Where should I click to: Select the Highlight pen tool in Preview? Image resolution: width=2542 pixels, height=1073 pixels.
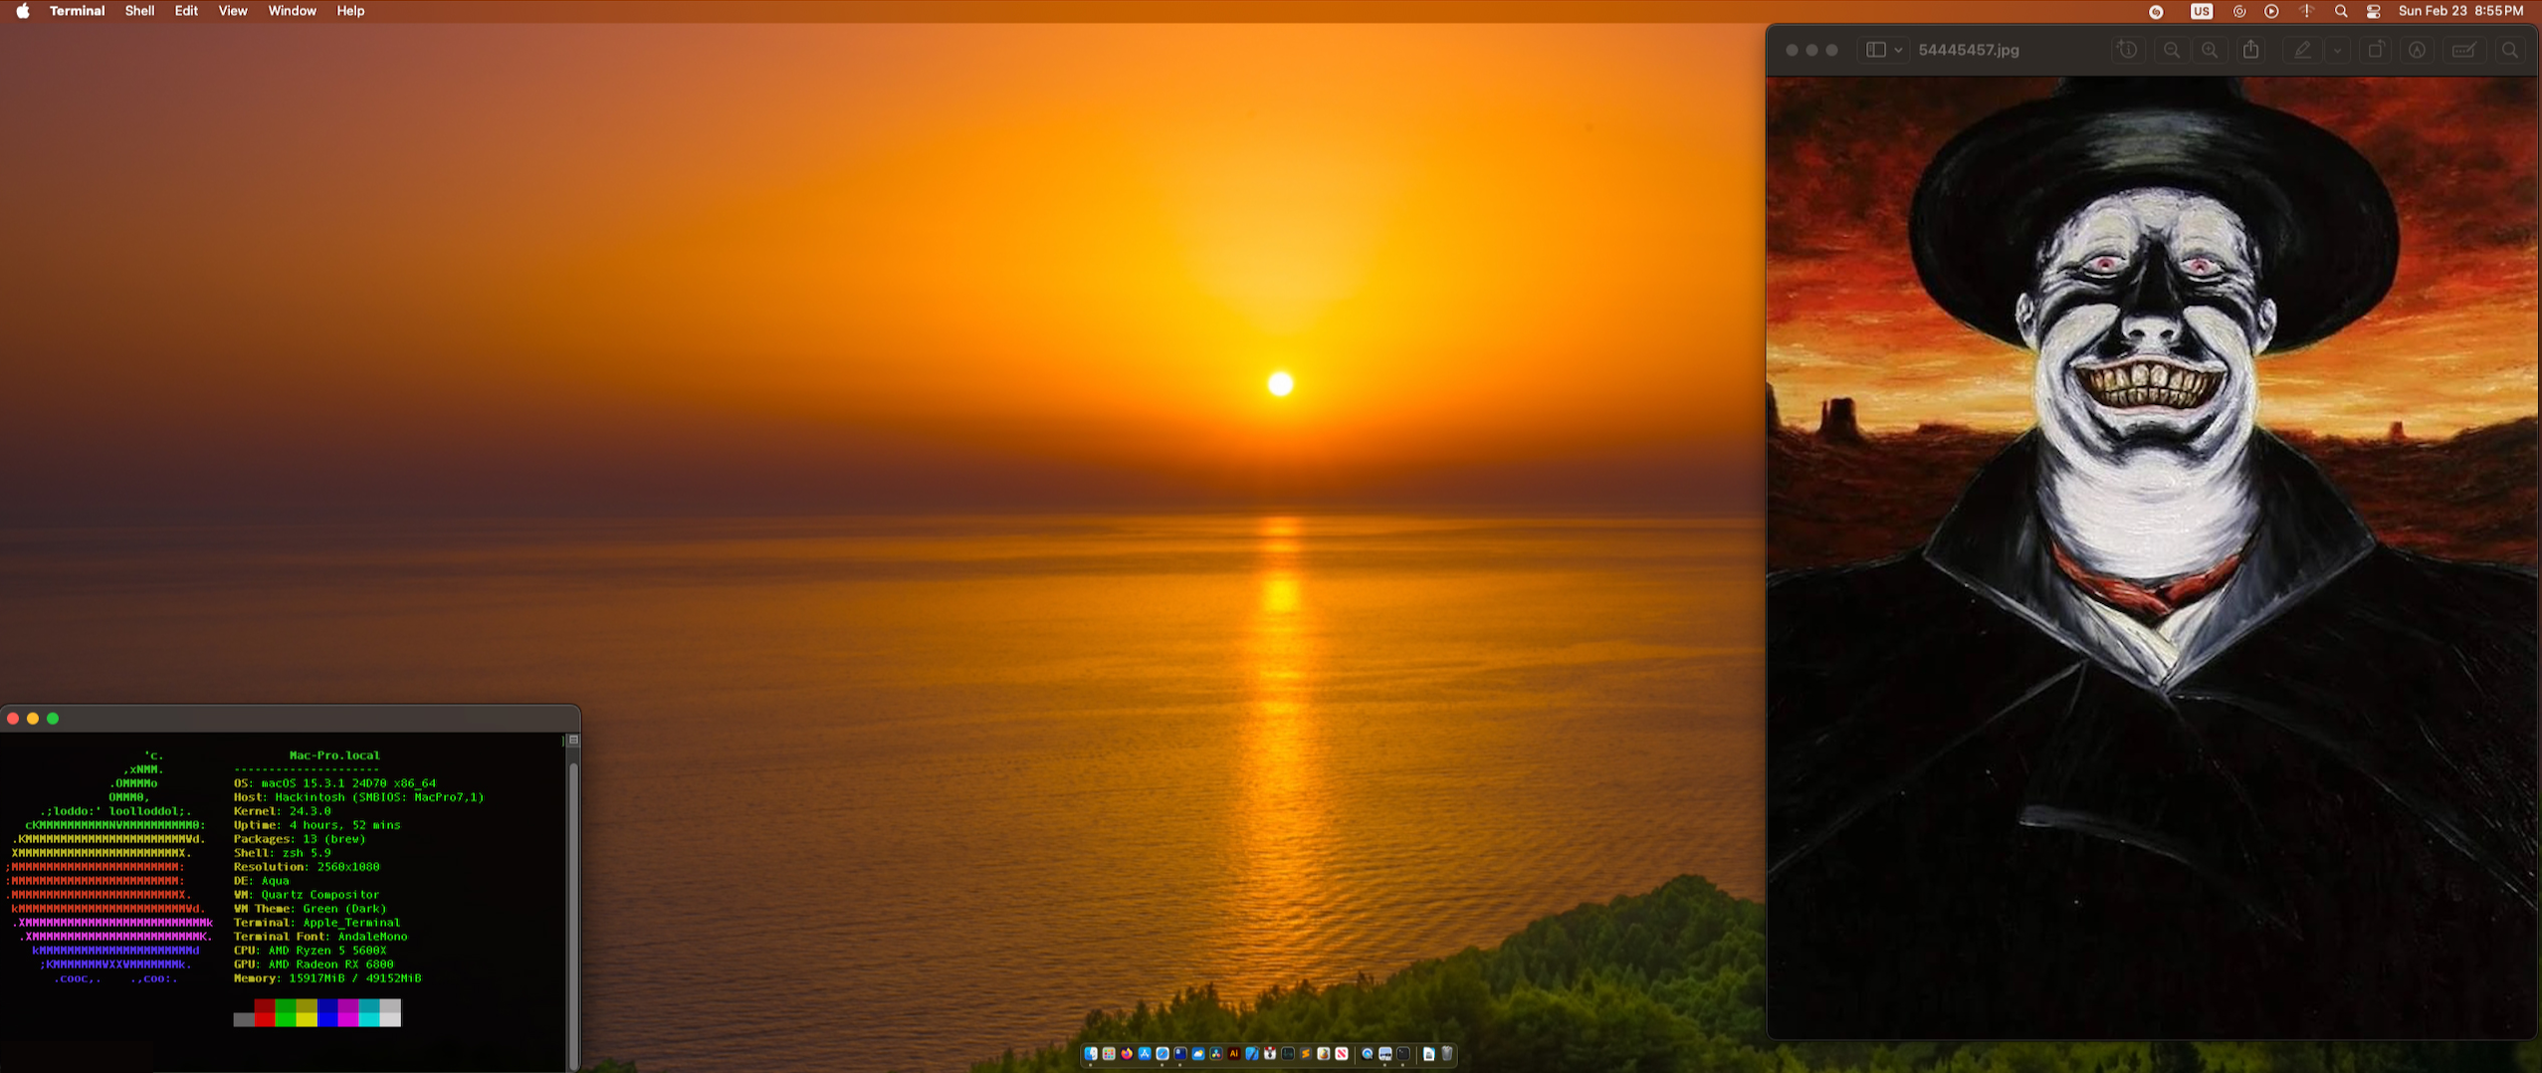[2302, 50]
